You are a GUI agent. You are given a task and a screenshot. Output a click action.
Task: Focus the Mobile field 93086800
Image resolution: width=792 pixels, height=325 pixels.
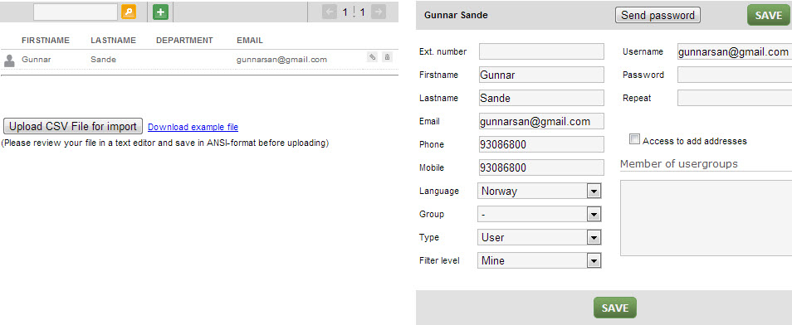pos(541,167)
